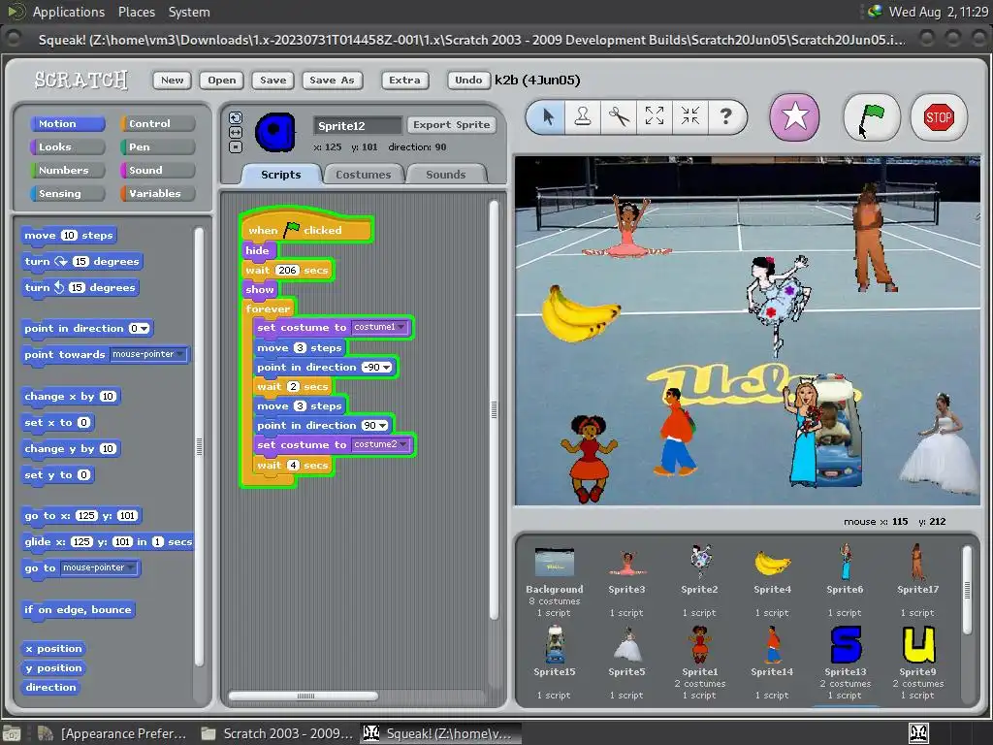Open the Numbers blocks category
This screenshot has width=993, height=745.
[67, 171]
